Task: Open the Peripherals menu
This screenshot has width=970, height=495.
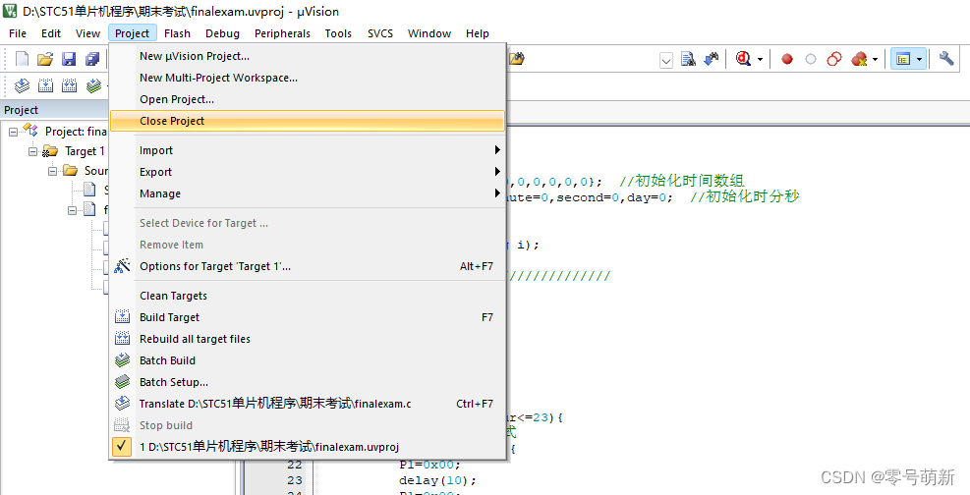Action: 283,33
